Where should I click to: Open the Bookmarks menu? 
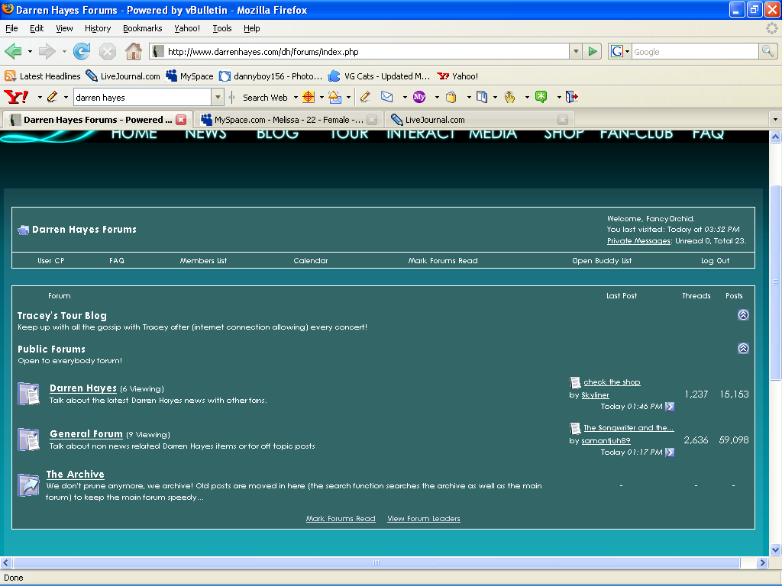142,28
